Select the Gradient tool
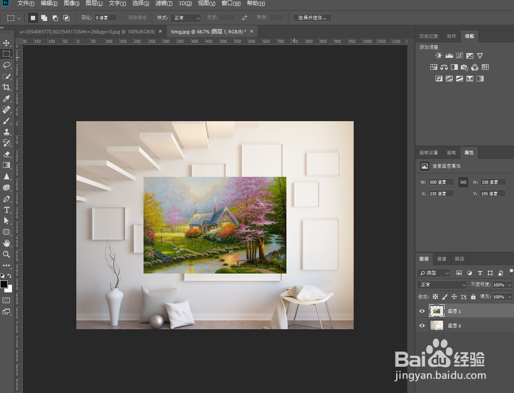The width and height of the screenshot is (514, 393). pyautogui.click(x=6, y=165)
